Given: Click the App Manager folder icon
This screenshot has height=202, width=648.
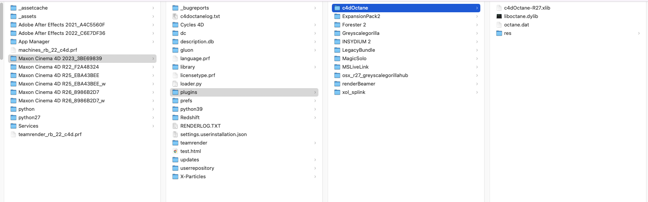Looking at the screenshot, I should coord(13,41).
